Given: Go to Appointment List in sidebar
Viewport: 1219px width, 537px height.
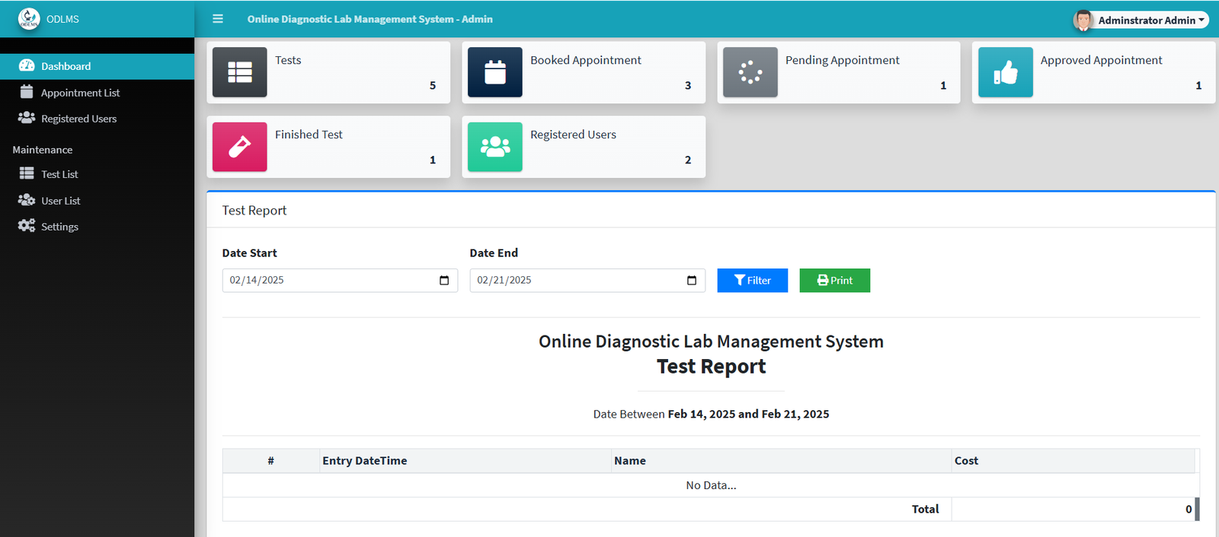Looking at the screenshot, I should (x=80, y=93).
